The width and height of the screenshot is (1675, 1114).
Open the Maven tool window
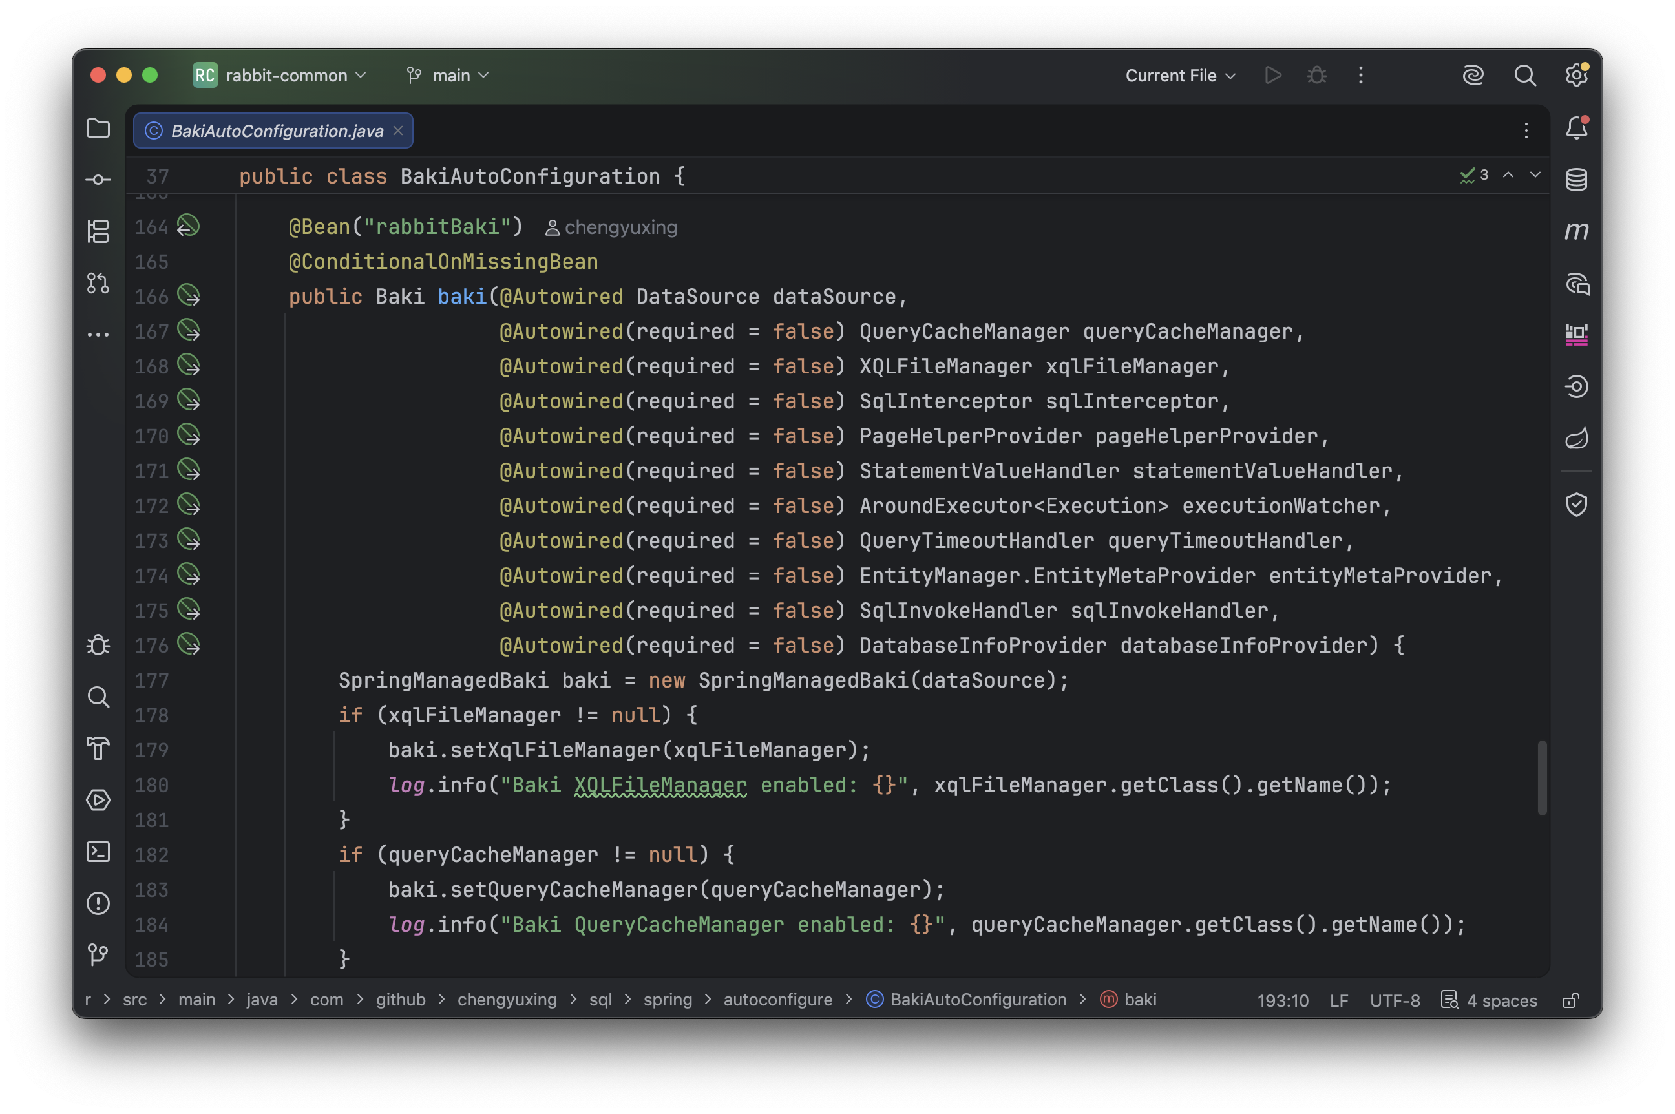[1576, 231]
